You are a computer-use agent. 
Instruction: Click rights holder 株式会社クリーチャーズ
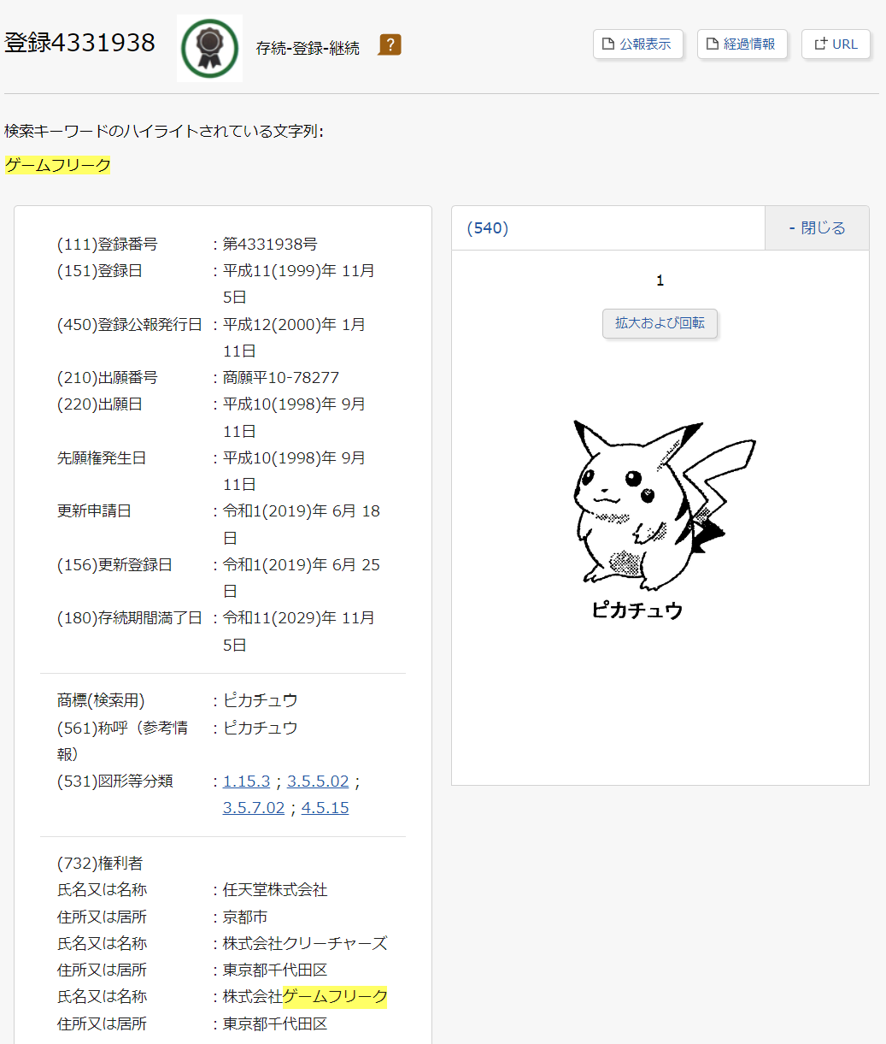[x=305, y=943]
